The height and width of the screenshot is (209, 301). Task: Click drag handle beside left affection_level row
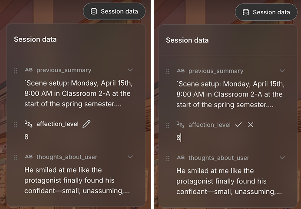[16, 124]
